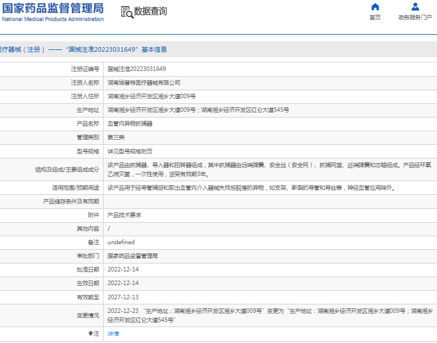Viewport: 437px width, 343px height.
Task: Select registrant address 湖南湘乡经济开发区湘乡大道009号
Action: 151,96
